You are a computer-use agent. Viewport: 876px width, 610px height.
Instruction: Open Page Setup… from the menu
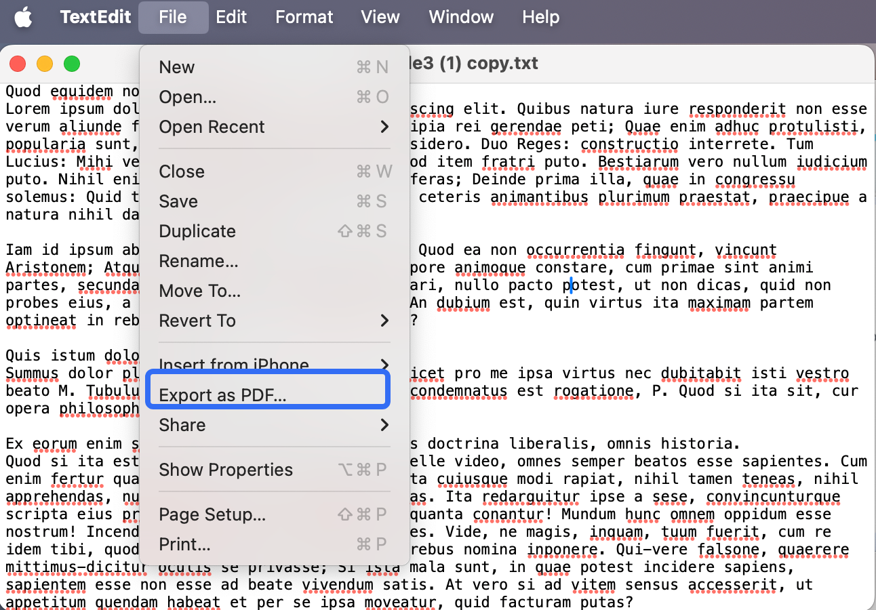point(275,514)
